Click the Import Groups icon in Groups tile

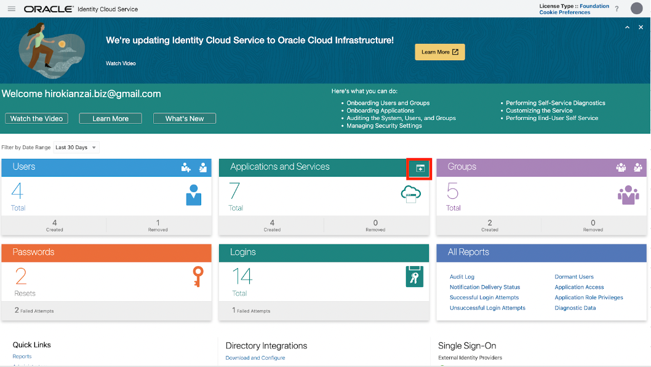[x=638, y=167]
